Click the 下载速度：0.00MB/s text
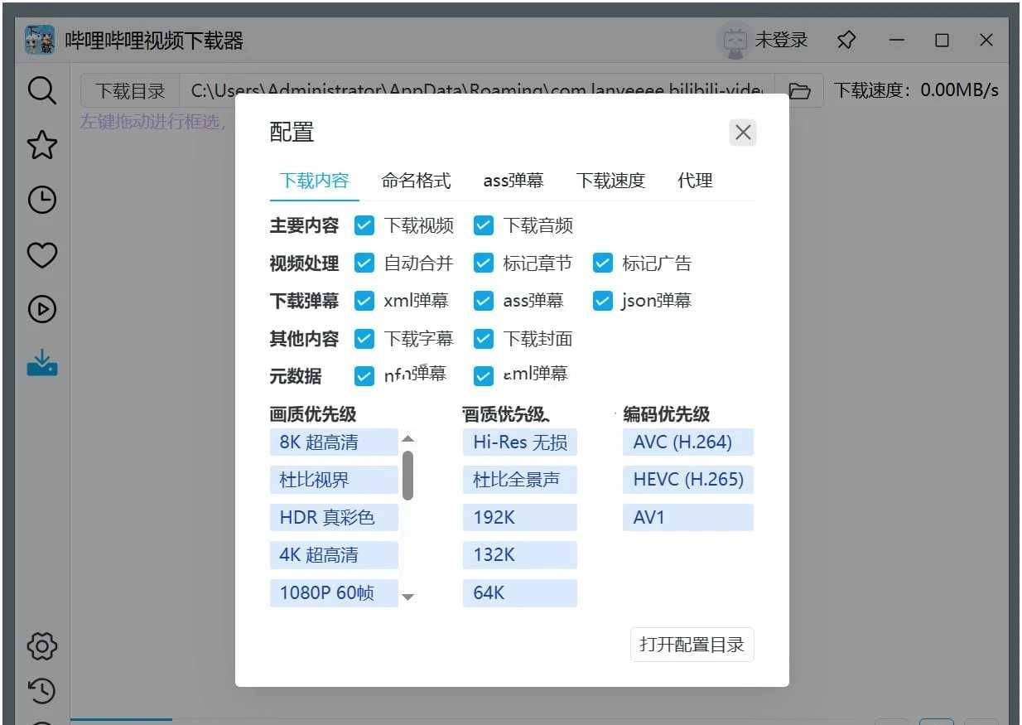The width and height of the screenshot is (1022, 725). [x=916, y=90]
